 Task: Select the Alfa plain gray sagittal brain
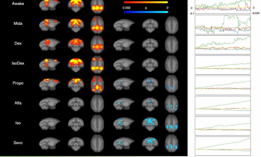[50, 104]
